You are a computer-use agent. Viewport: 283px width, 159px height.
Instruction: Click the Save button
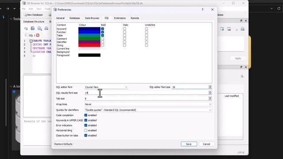(189, 144)
